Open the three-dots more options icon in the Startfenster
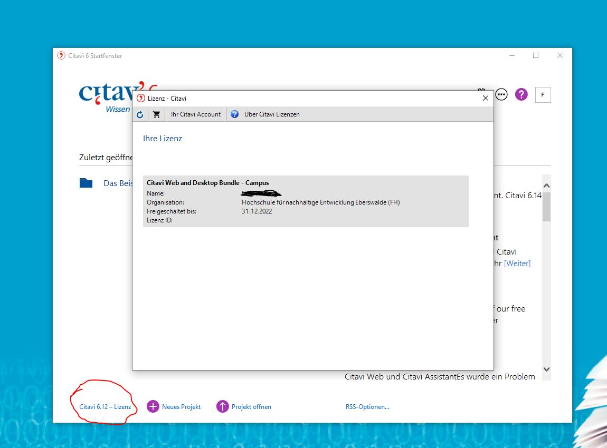Screen dimensions: 607x448 coord(502,94)
